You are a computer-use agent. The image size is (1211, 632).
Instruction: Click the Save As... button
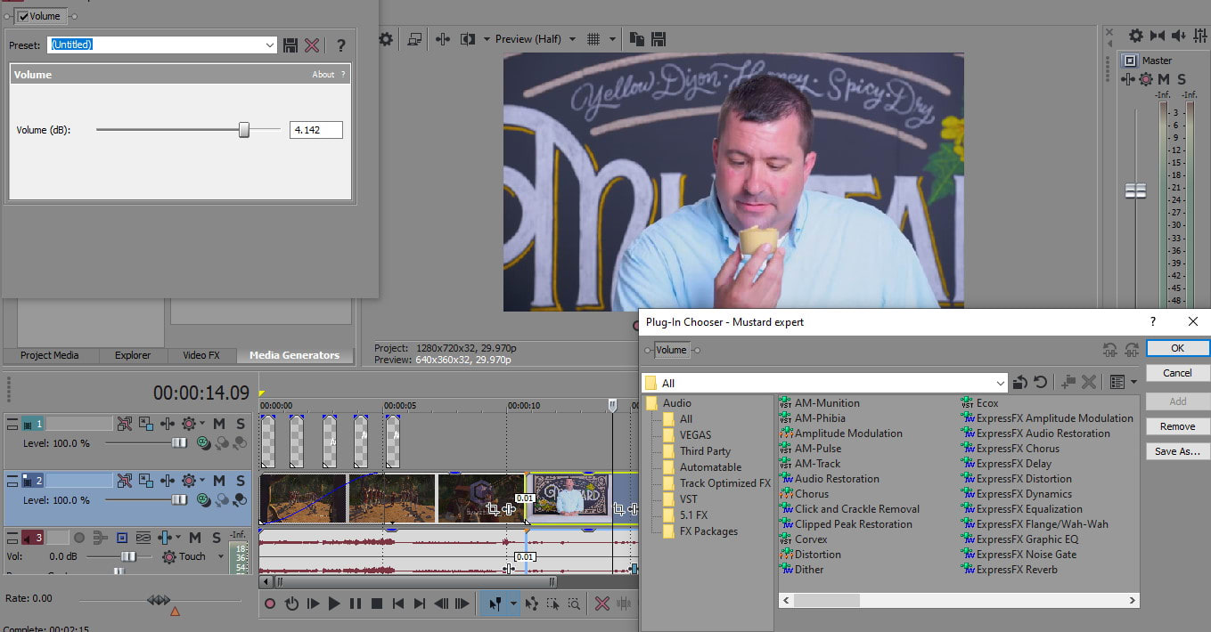tap(1177, 451)
